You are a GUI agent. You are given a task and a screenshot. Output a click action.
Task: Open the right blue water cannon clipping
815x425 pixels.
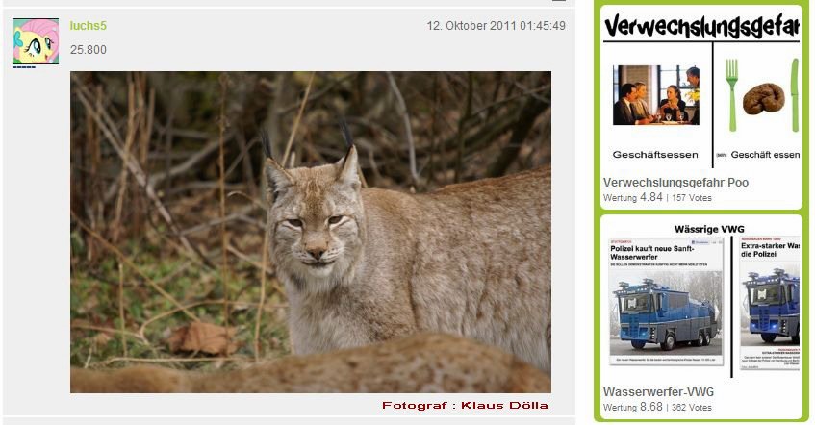[x=770, y=303]
